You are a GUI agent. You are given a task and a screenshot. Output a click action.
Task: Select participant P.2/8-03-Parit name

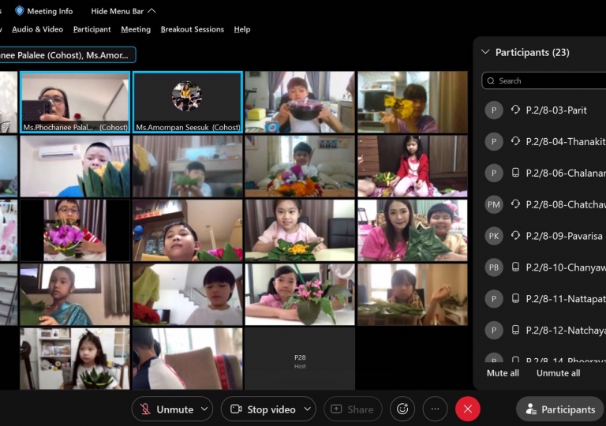pyautogui.click(x=556, y=110)
